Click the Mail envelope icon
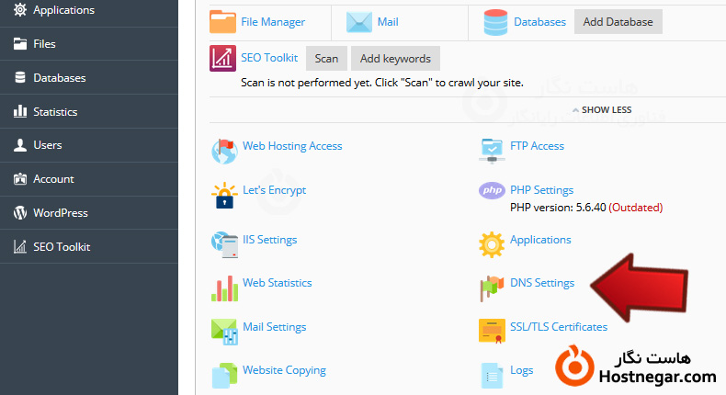Screen dimensions: 726x395 pyautogui.click(x=359, y=21)
